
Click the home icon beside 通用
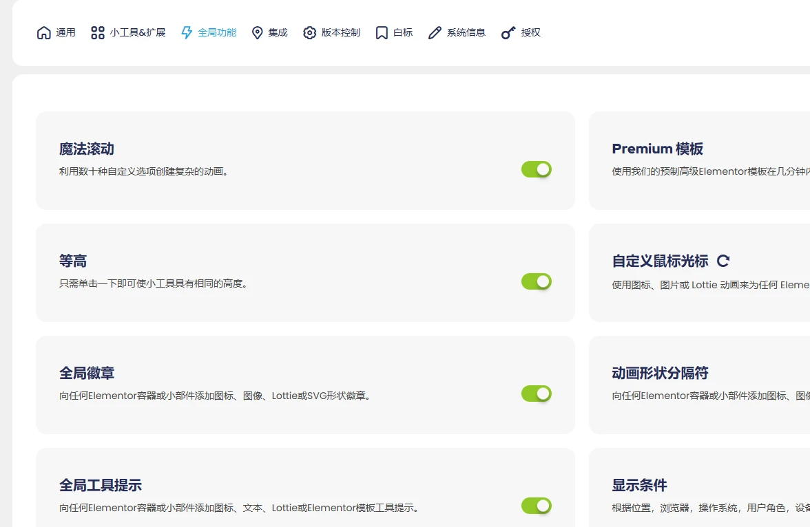click(x=42, y=32)
